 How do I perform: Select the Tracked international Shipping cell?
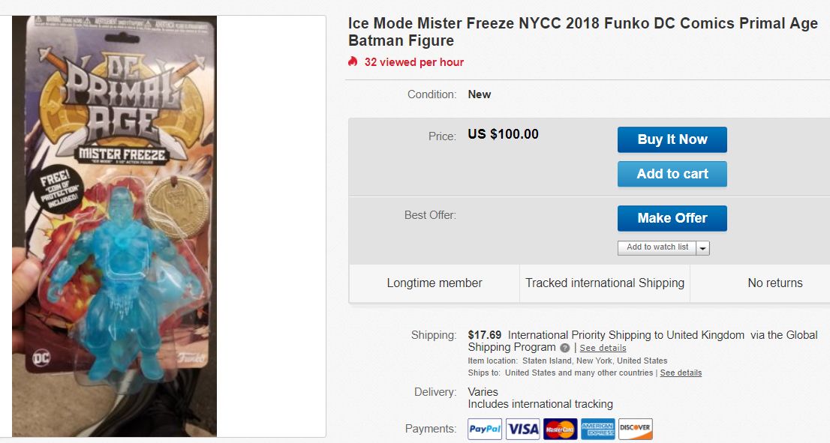pos(605,283)
